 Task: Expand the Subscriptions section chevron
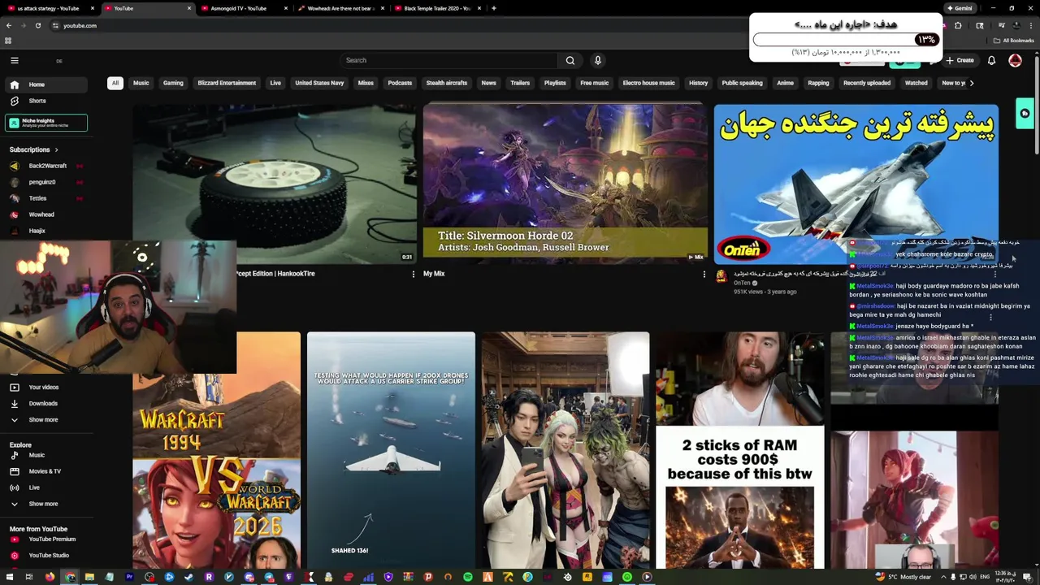pyautogui.click(x=56, y=149)
